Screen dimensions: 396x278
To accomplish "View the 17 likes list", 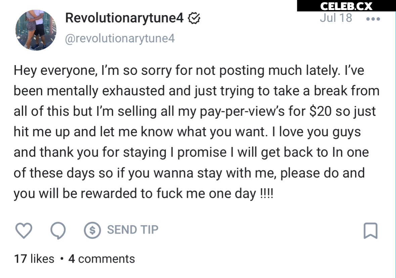I will click(34, 259).
